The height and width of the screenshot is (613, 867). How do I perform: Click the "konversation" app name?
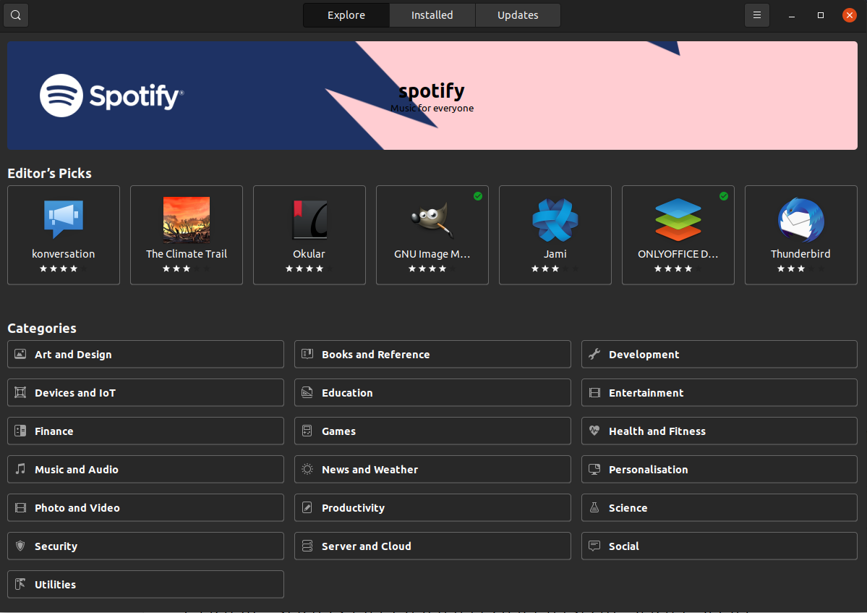(64, 254)
